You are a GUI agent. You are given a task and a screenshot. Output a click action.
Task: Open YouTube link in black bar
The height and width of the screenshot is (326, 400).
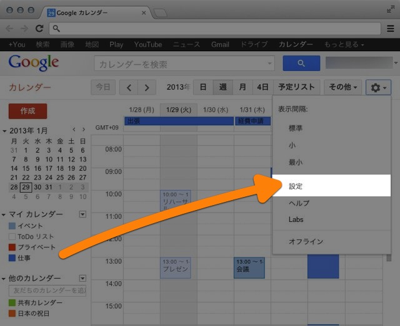tap(148, 44)
